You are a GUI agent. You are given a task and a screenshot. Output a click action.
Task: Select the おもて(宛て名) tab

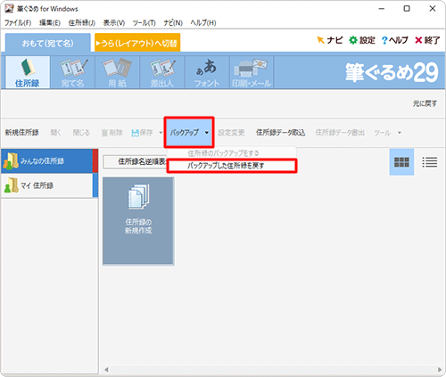coord(48,44)
